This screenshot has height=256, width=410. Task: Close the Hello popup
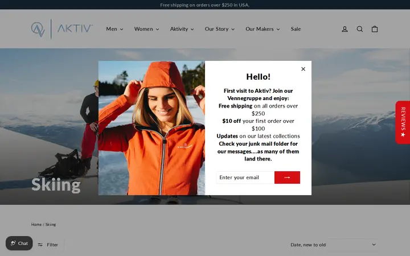303,69
